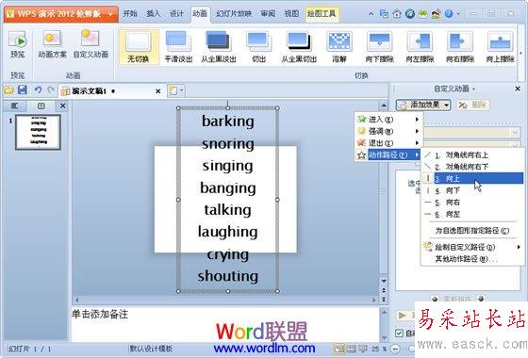Expand Exit (退出) submenu

point(388,142)
